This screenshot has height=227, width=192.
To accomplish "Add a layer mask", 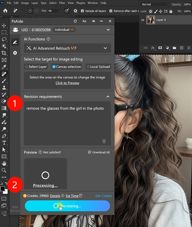I will [160, 48].
